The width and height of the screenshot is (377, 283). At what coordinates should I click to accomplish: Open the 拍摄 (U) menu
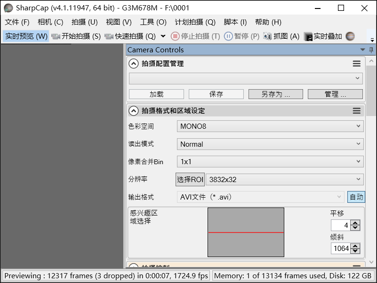point(85,22)
